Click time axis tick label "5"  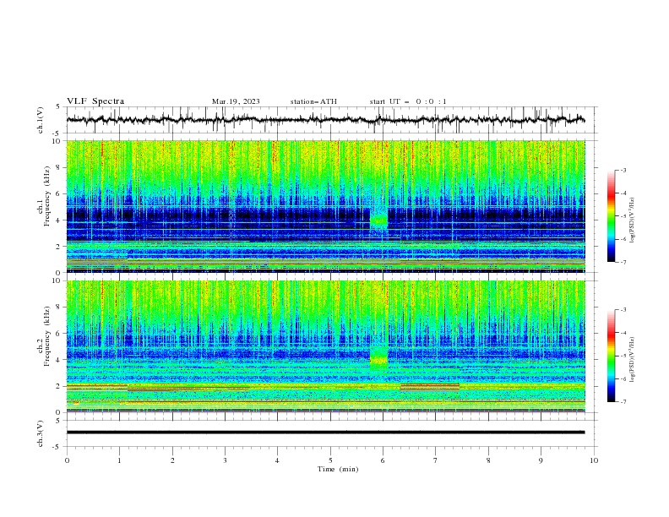[x=330, y=460]
